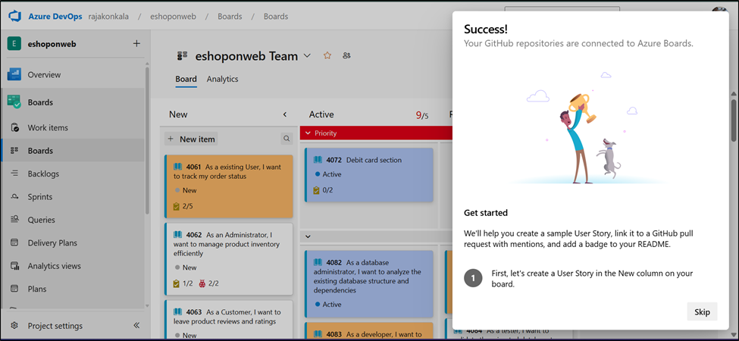Click the plus icon beside eshoponweb project
This screenshot has height=341, width=739.
point(136,44)
